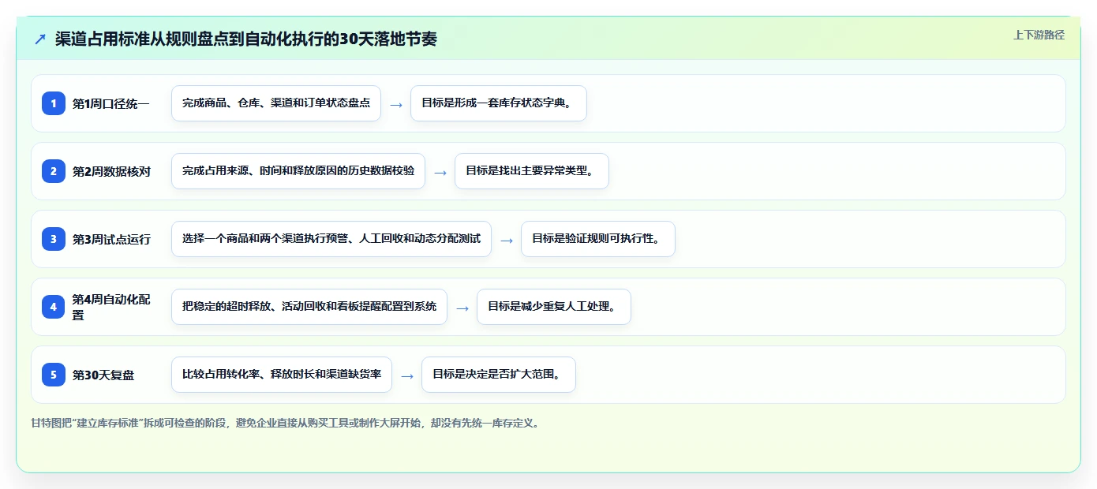The height and width of the screenshot is (489, 1097).
Task: Click the title 渠道占用标准从规则盘点到自动化执行的30天落地节奏
Action: tap(245, 39)
